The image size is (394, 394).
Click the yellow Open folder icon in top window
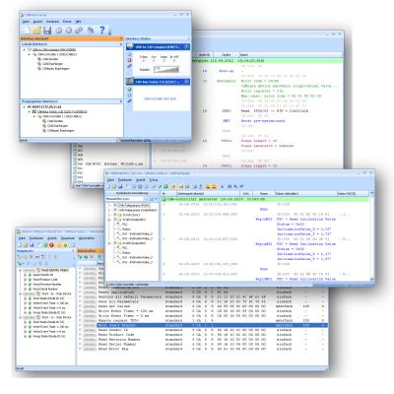coord(37,31)
